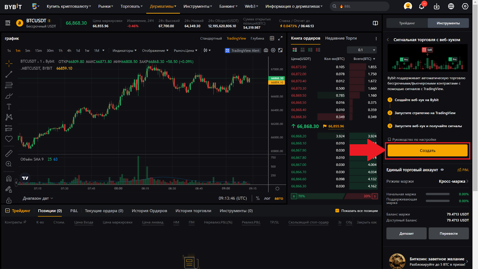Click the Депозит button

(406, 233)
